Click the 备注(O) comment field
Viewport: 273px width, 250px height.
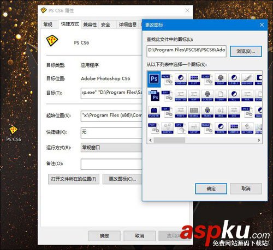pos(111,164)
